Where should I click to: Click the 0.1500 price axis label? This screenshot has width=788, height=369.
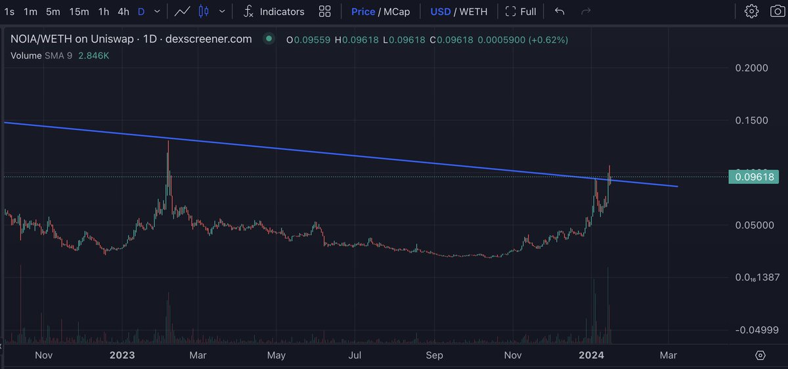coord(753,120)
